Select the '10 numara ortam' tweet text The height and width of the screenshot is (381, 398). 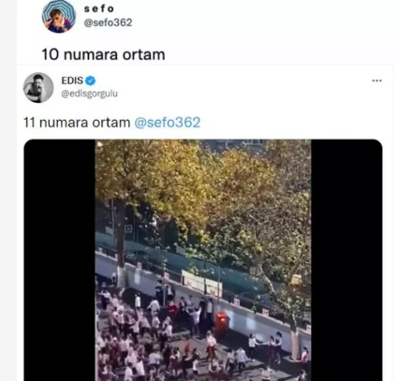103,54
